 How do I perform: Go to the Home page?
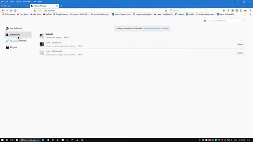15,11
